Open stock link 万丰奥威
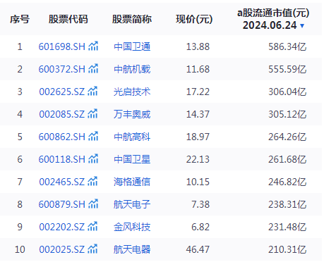324x262 pixels. [x=132, y=114]
